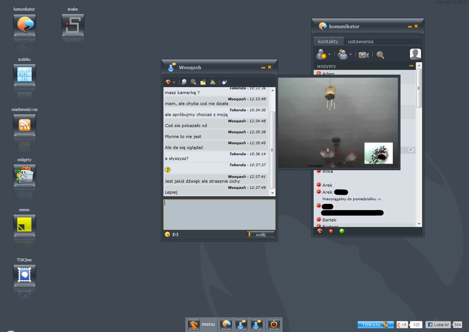Open the menu button in the taskbar
The height and width of the screenshot is (332, 469).
coord(202,324)
